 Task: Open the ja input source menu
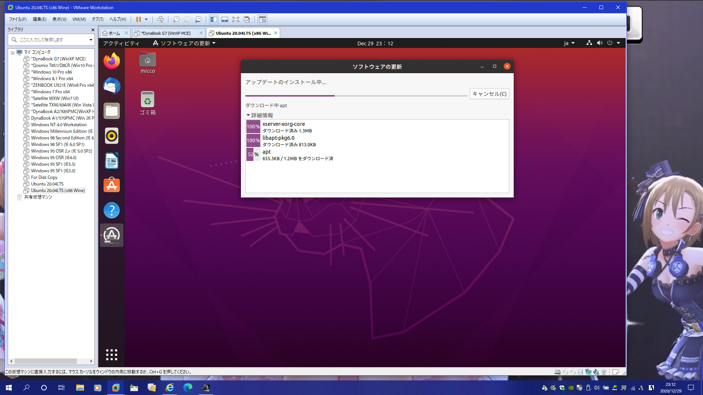point(569,43)
